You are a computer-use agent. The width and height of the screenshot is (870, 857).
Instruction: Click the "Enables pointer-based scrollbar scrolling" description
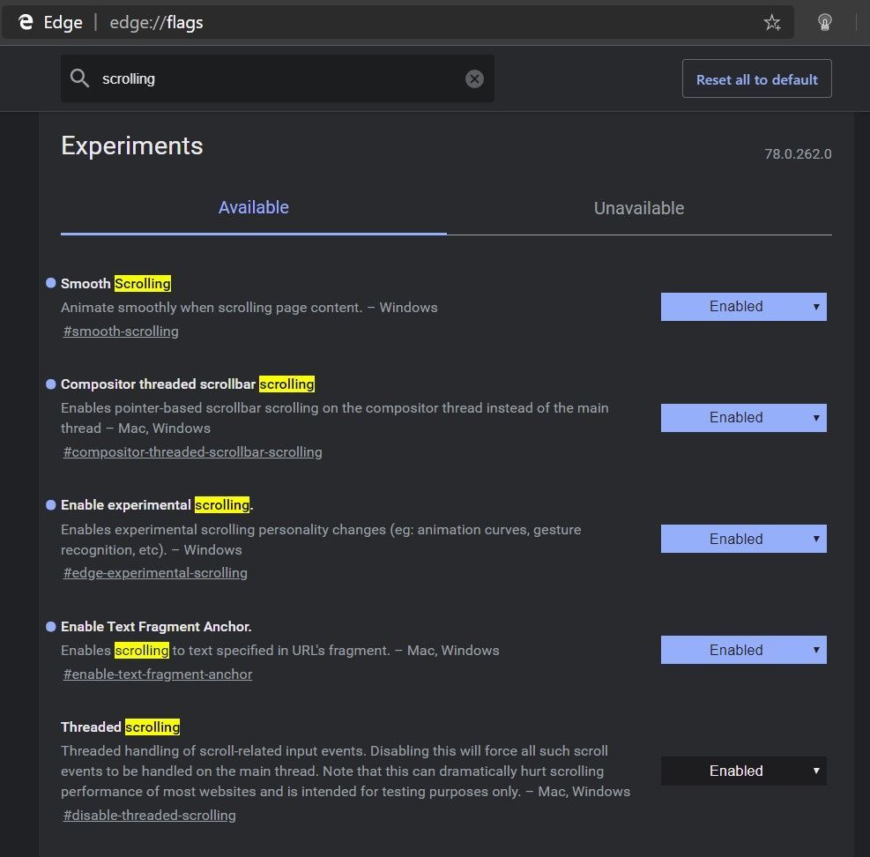pyautogui.click(x=335, y=418)
